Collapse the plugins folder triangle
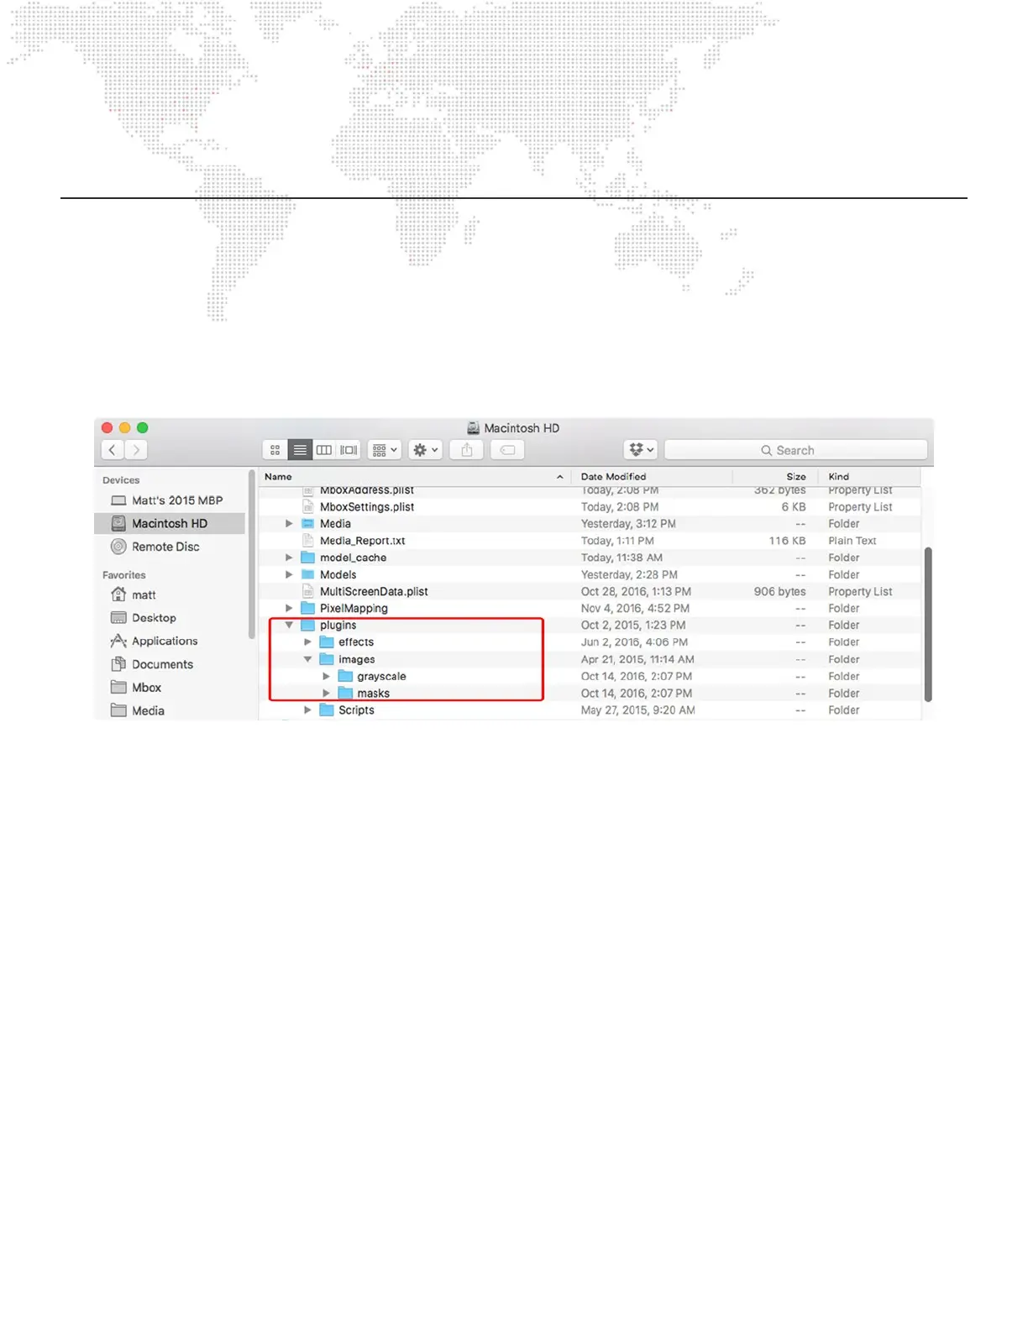1028x1330 pixels. point(289,626)
